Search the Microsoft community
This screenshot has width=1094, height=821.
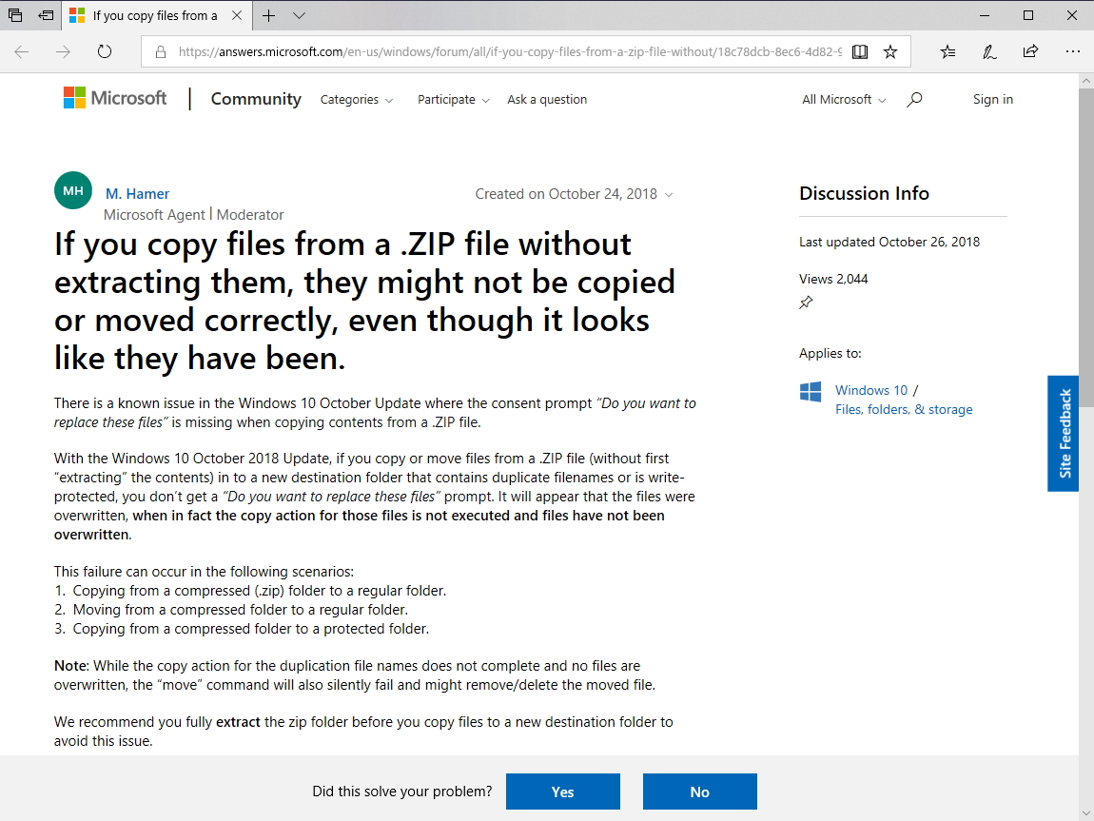[914, 99]
